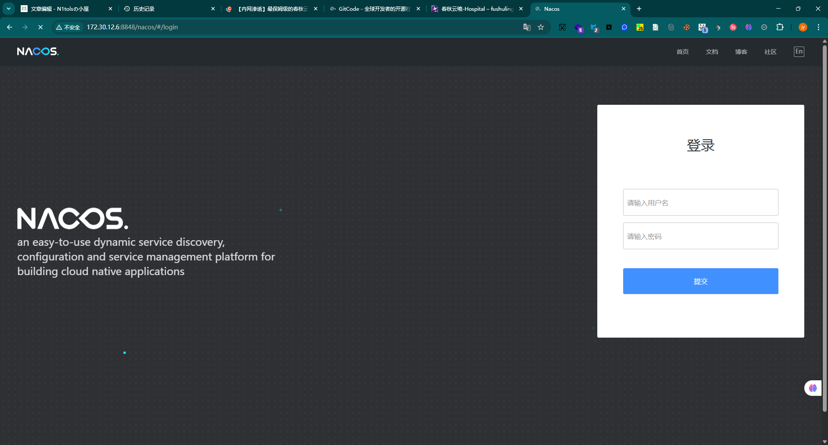Focus the 请输入密码 password field
This screenshot has height=445, width=828.
700,236
